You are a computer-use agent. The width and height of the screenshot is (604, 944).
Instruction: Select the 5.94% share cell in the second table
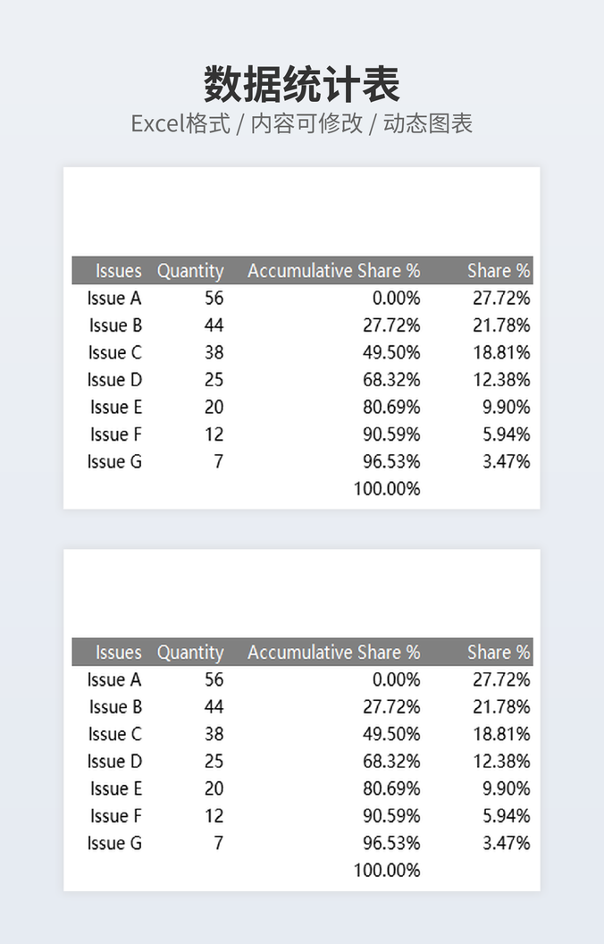(505, 816)
